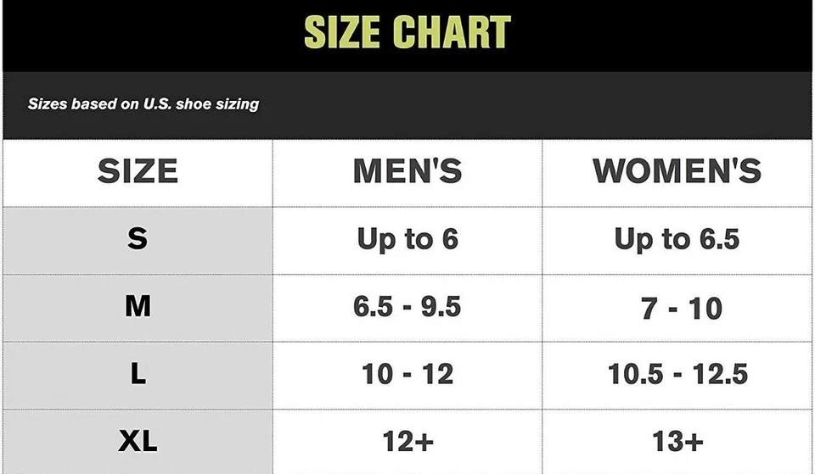The height and width of the screenshot is (474, 815).
Task: Choose the M size row label
Action: tap(138, 306)
